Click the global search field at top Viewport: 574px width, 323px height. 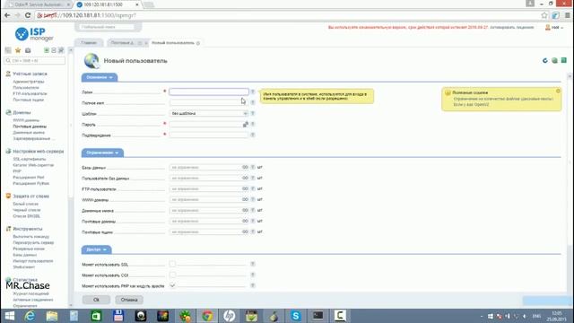[x=106, y=27]
